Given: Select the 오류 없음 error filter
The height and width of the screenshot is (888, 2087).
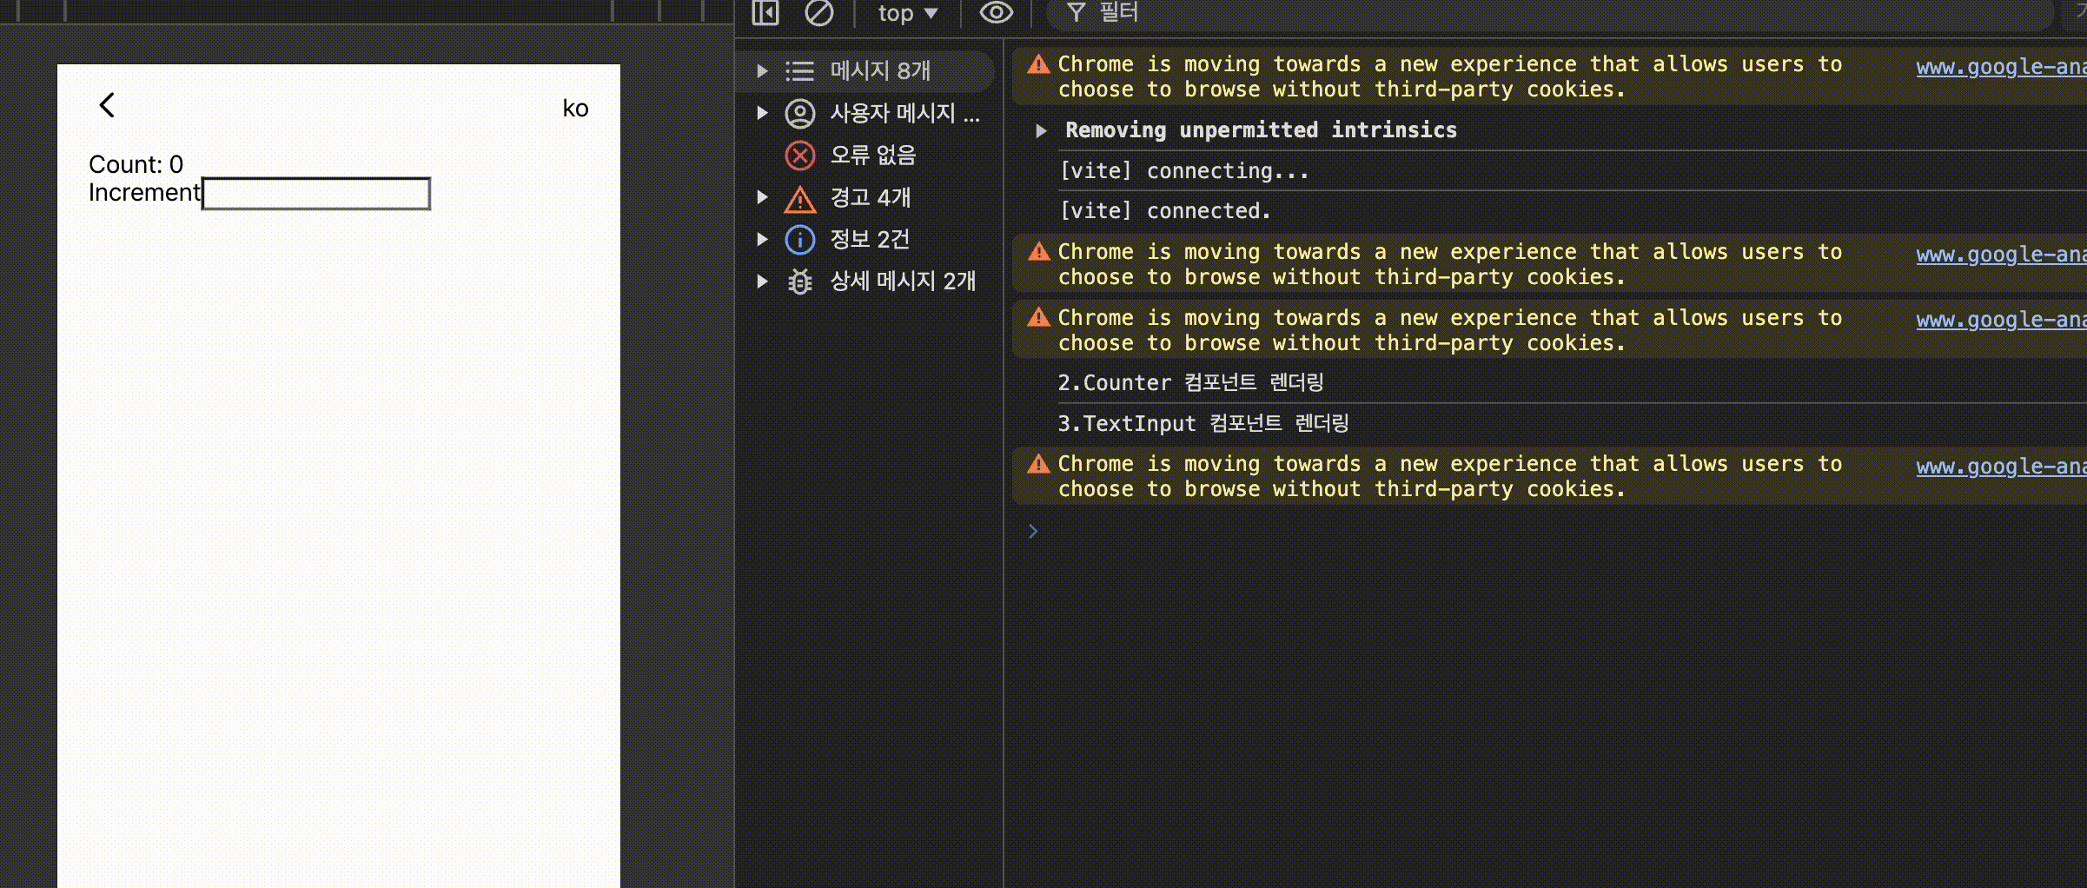Looking at the screenshot, I should coord(872,156).
